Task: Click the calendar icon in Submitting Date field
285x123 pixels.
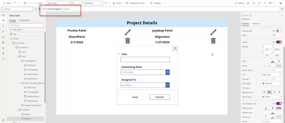Action: coord(168,72)
